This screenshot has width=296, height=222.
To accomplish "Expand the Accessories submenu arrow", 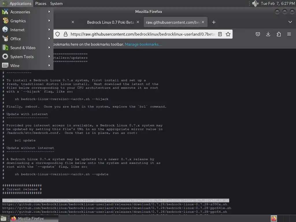I will (x=49, y=12).
